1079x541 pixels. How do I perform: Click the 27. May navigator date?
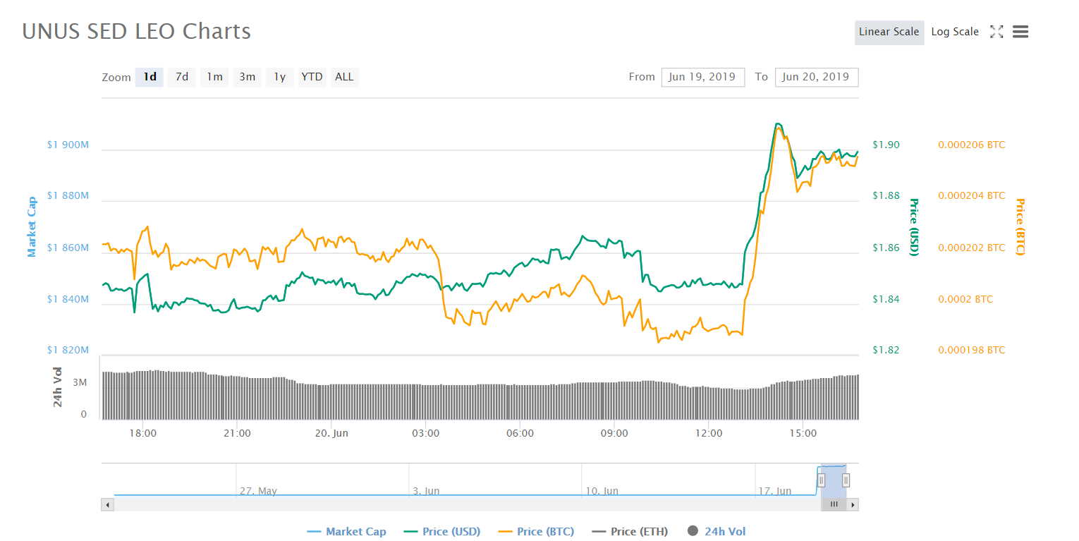258,491
